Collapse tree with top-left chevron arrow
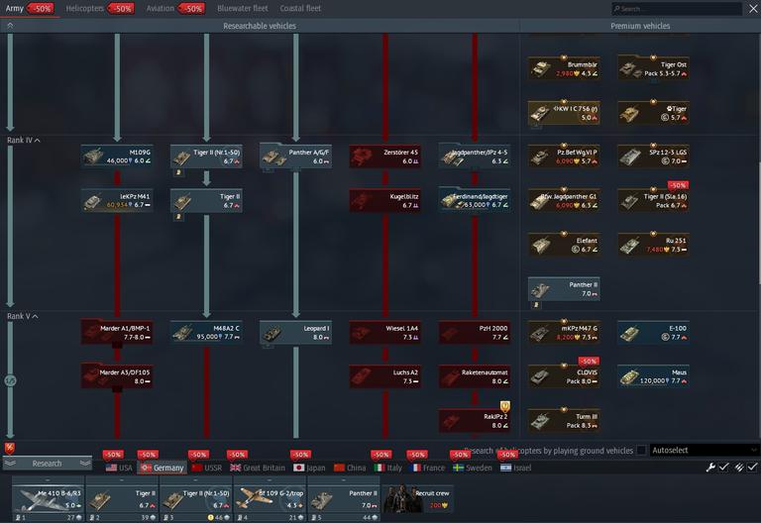The height and width of the screenshot is (523, 761). coord(10,26)
